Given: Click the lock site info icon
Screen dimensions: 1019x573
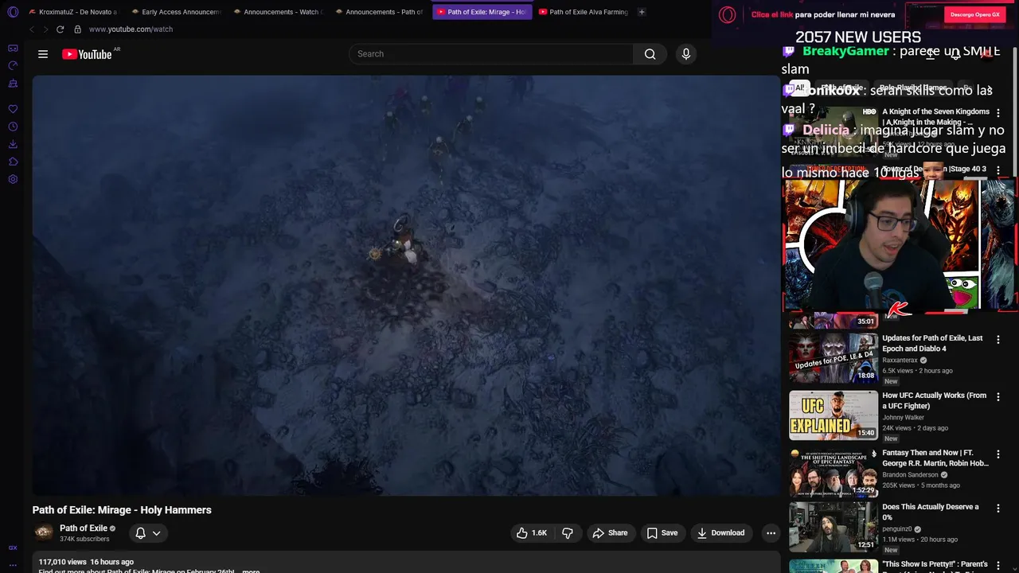Looking at the screenshot, I should click(x=77, y=29).
